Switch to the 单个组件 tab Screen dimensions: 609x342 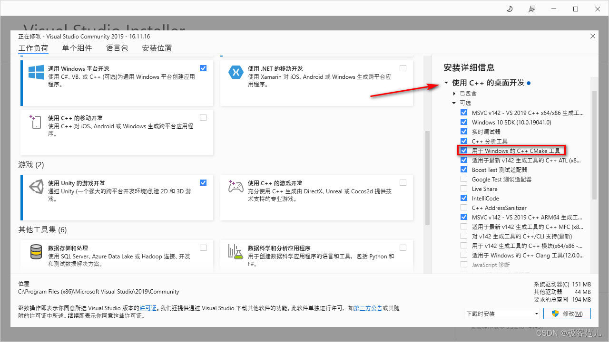pos(77,48)
